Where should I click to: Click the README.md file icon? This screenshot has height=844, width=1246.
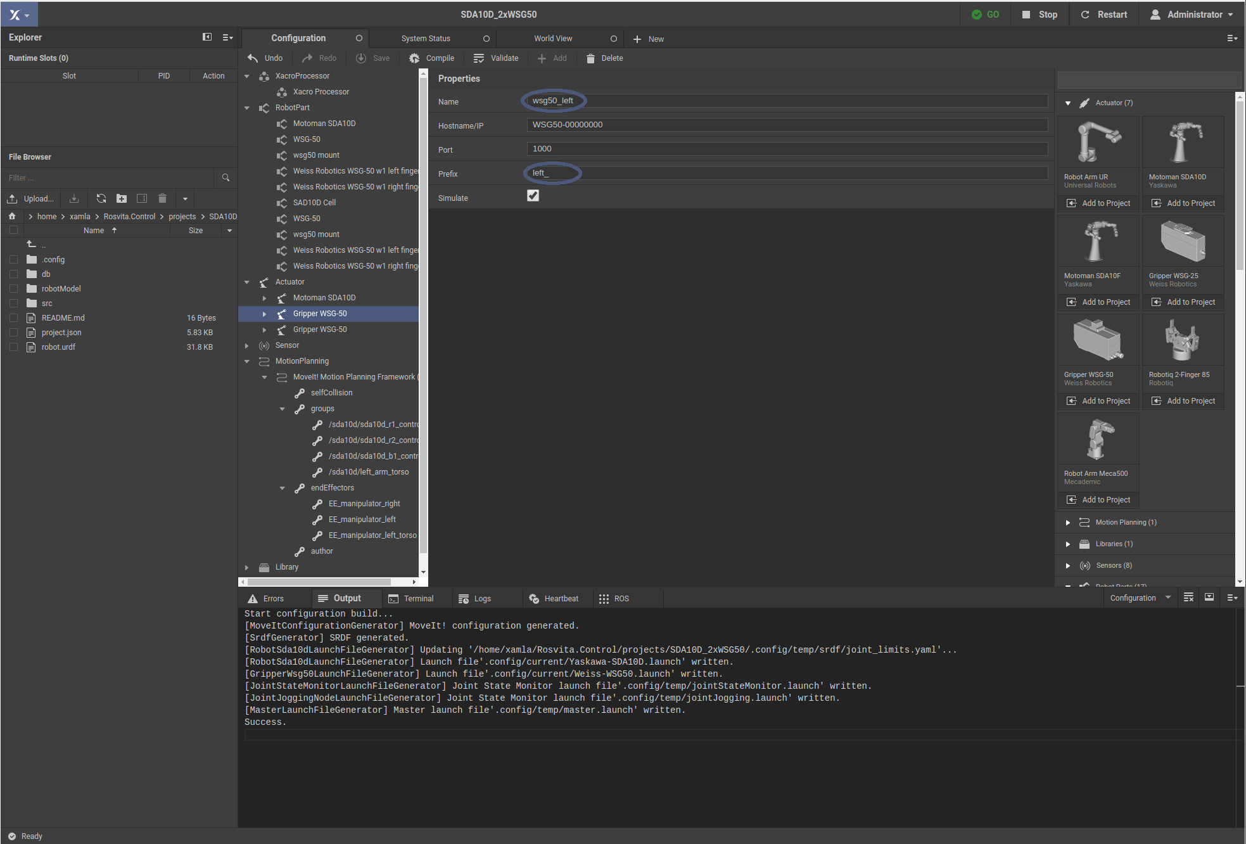[31, 318]
